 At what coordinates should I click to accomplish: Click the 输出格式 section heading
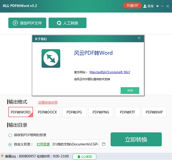[18, 102]
